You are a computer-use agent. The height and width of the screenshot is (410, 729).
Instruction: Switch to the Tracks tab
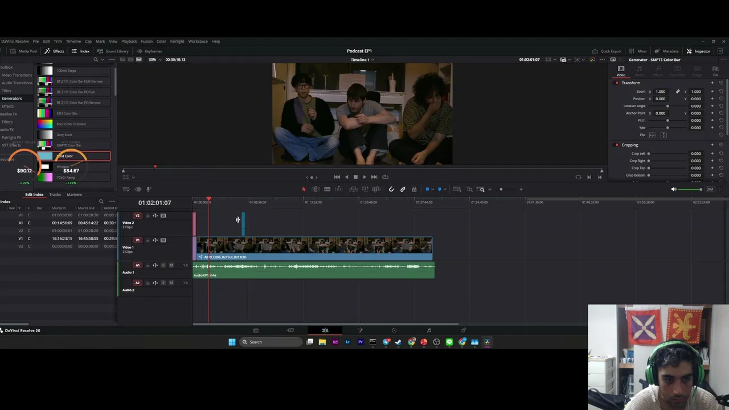(55, 195)
